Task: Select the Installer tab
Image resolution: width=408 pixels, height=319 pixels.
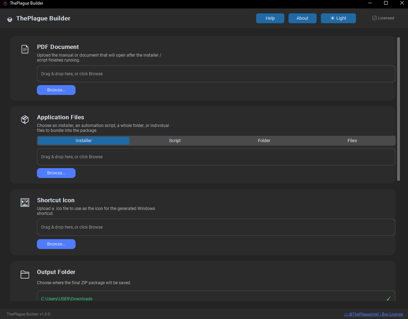Action: click(x=84, y=141)
